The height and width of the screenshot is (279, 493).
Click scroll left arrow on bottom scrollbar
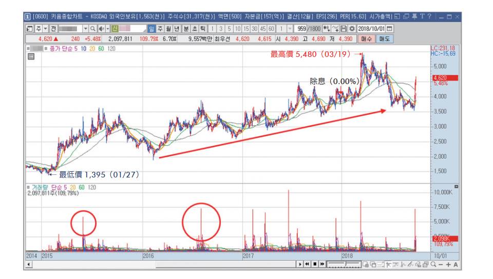coord(29,264)
